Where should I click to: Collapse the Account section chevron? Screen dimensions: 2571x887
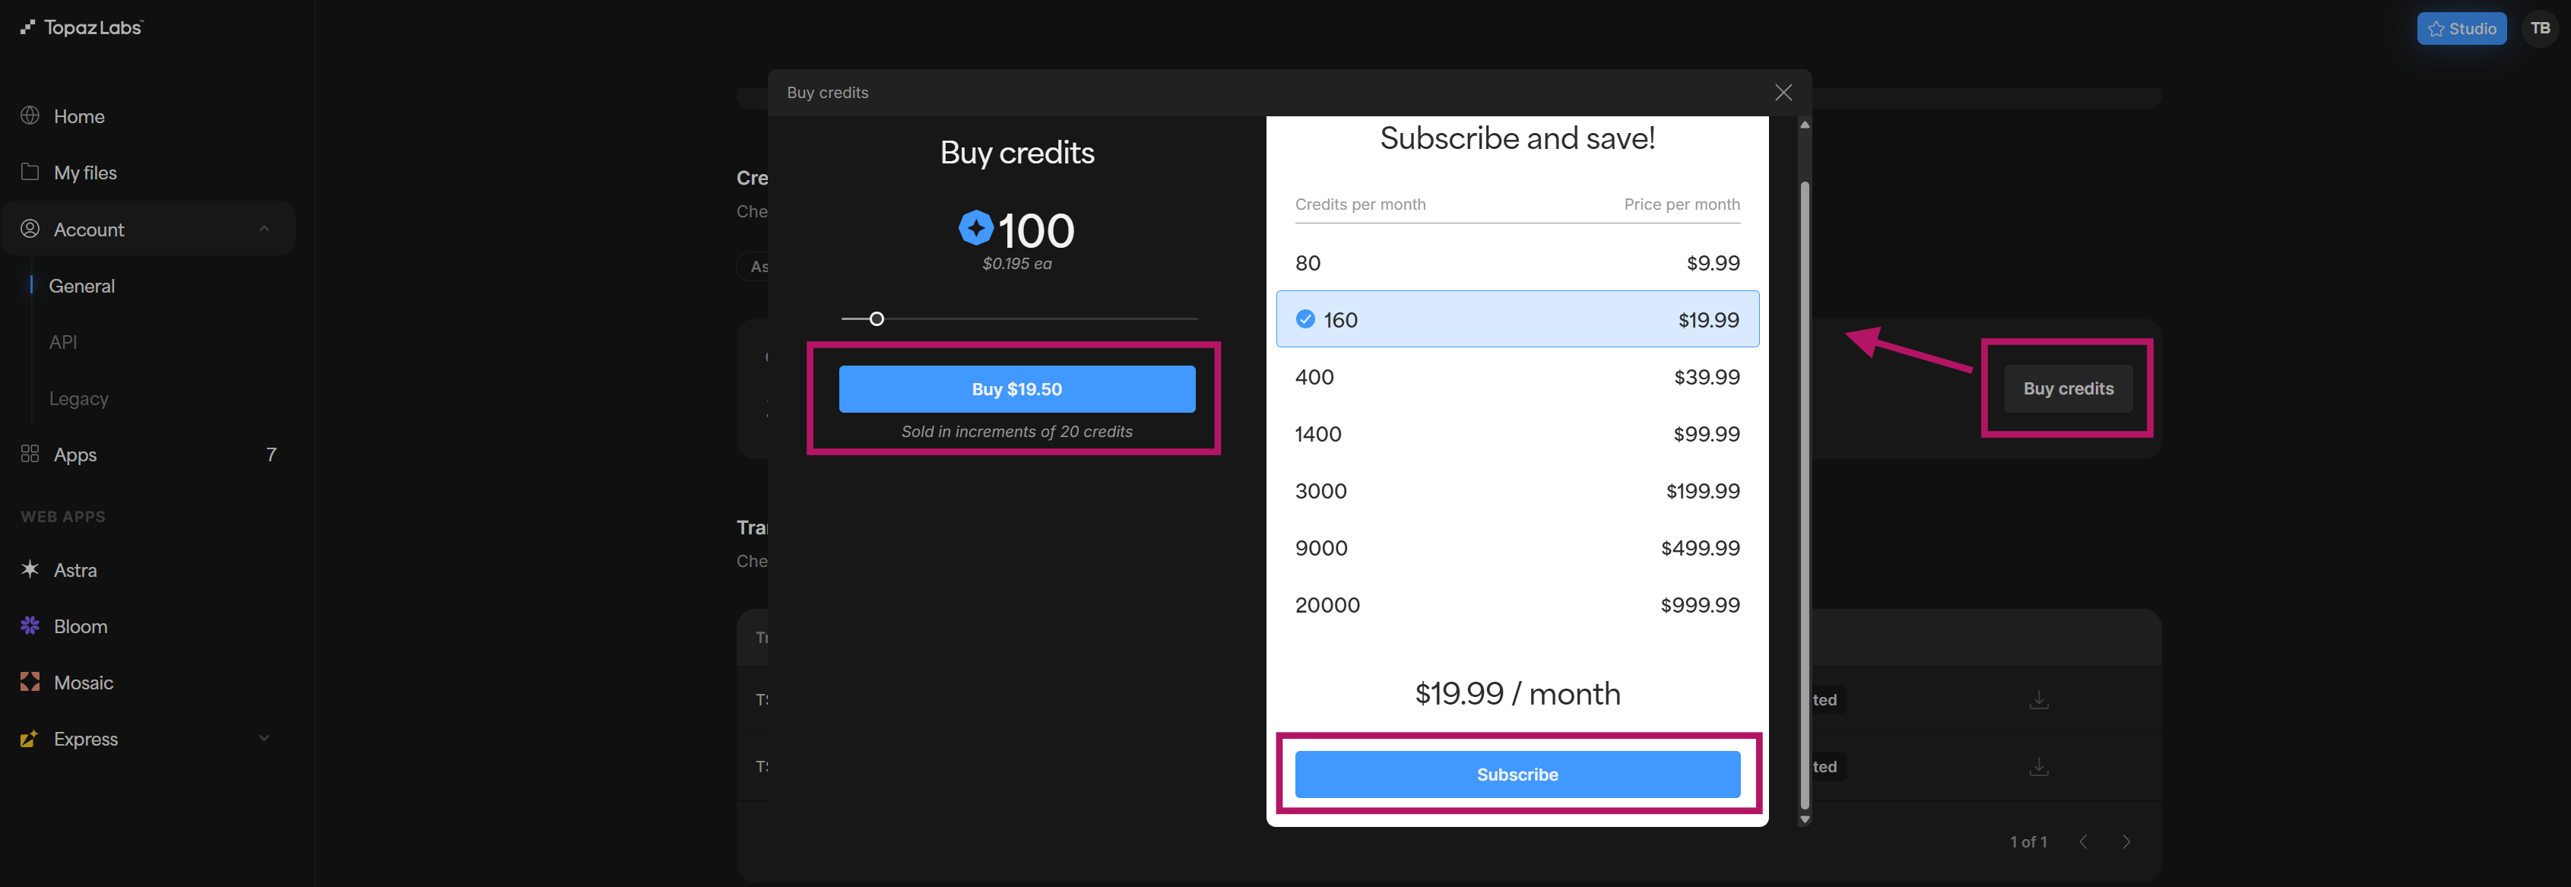coord(265,229)
